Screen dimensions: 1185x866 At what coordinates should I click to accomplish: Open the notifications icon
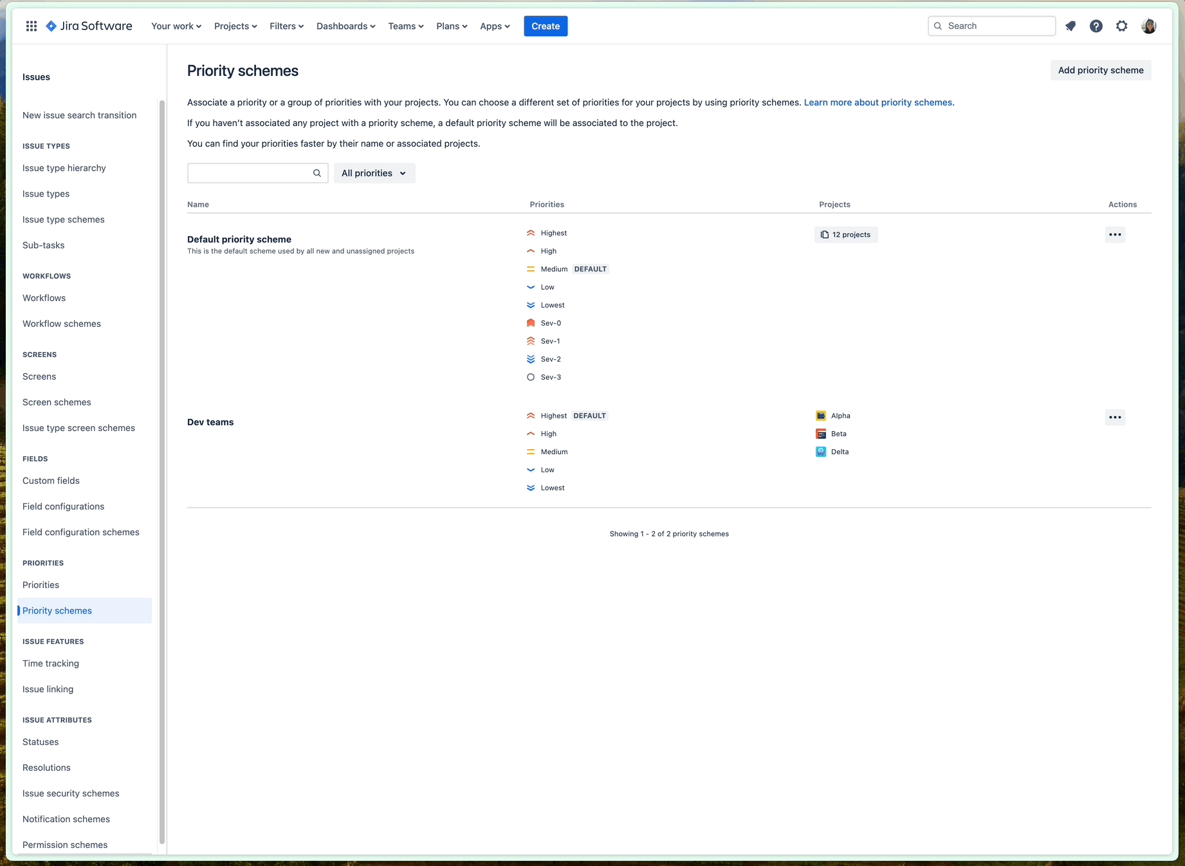tap(1070, 26)
